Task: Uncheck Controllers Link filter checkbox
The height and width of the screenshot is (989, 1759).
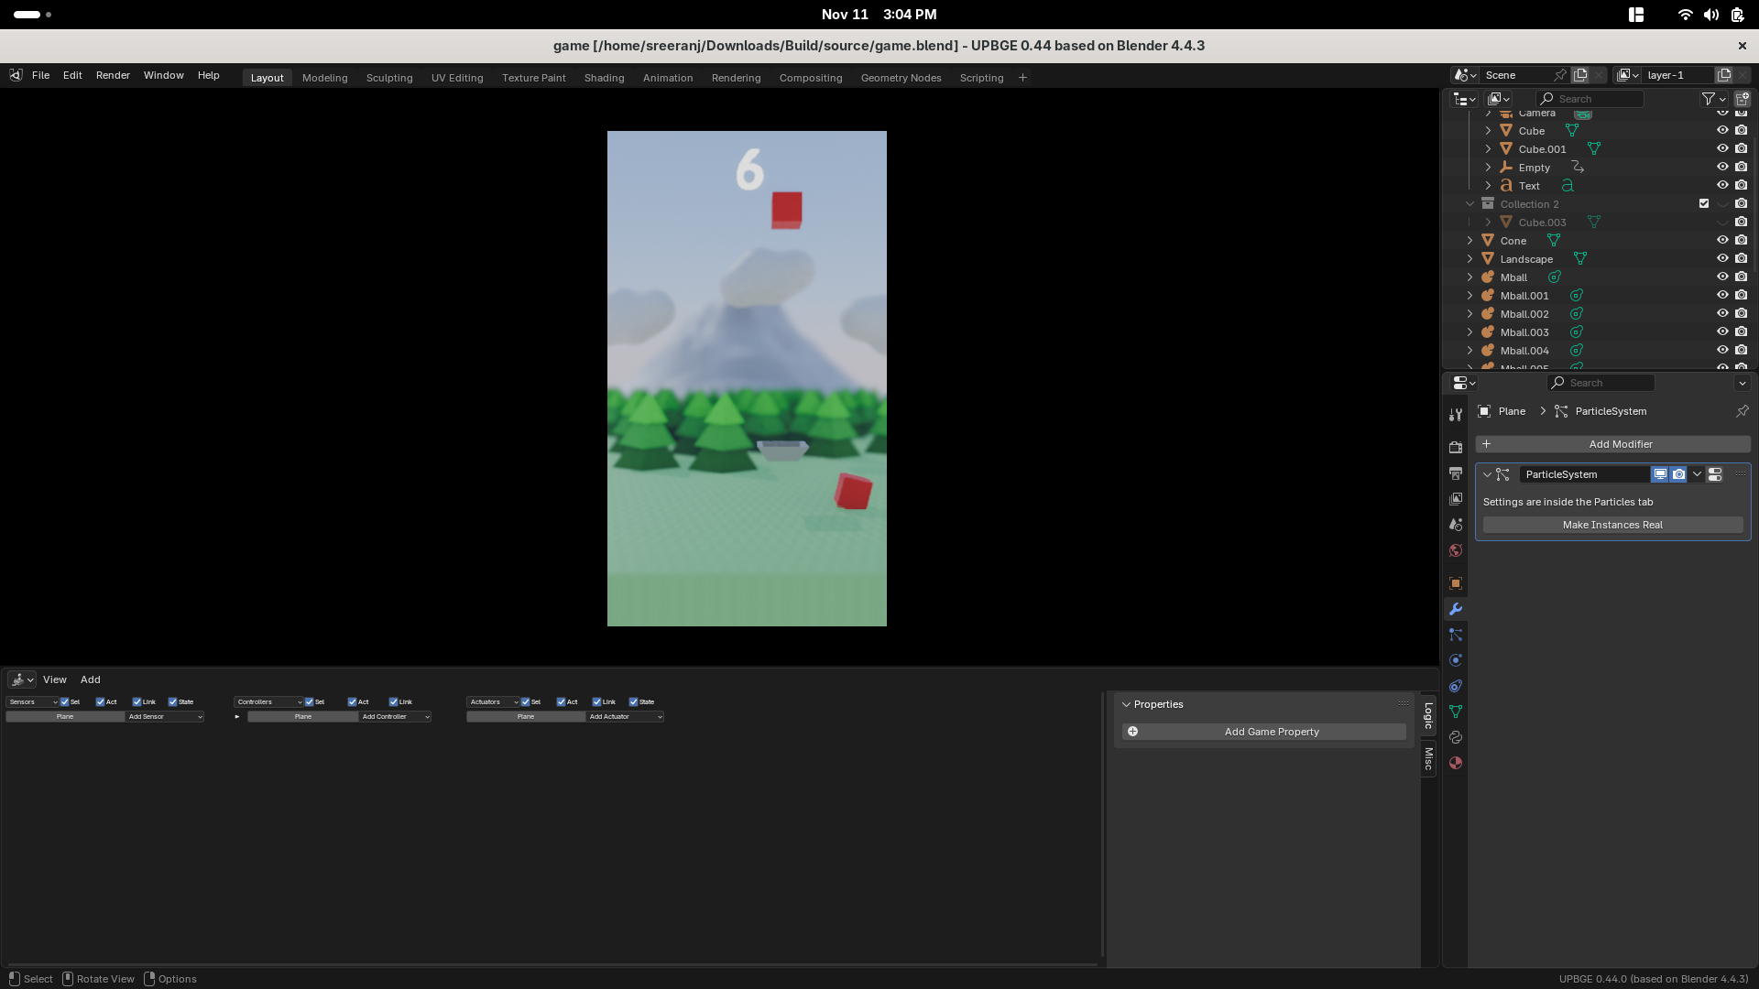Action: [x=393, y=702]
